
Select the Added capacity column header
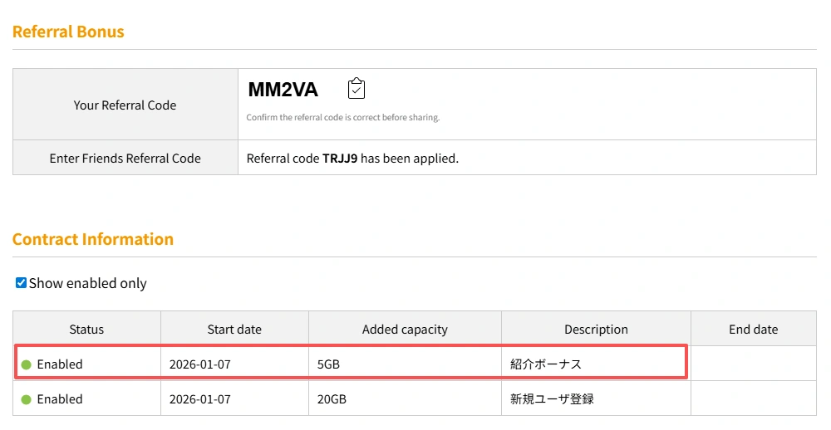(405, 330)
